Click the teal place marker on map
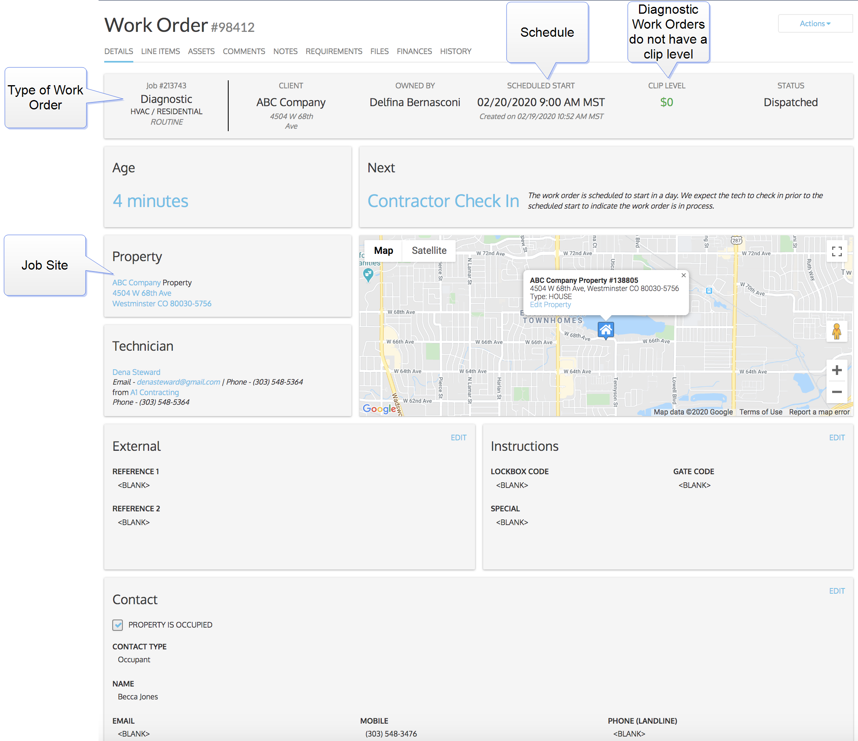This screenshot has height=741, width=858. coord(368,274)
